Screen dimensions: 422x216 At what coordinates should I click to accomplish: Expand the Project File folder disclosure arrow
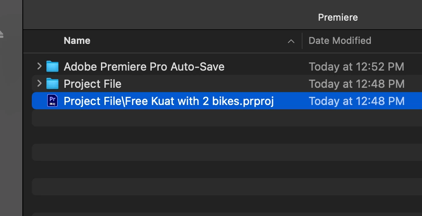point(39,84)
